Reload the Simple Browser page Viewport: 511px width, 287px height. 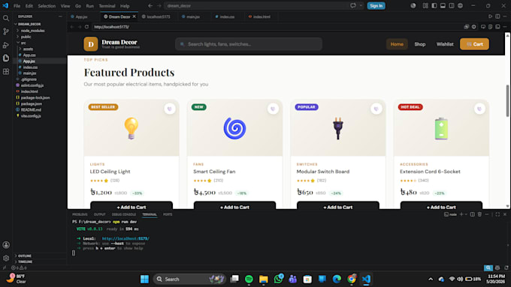point(86,27)
